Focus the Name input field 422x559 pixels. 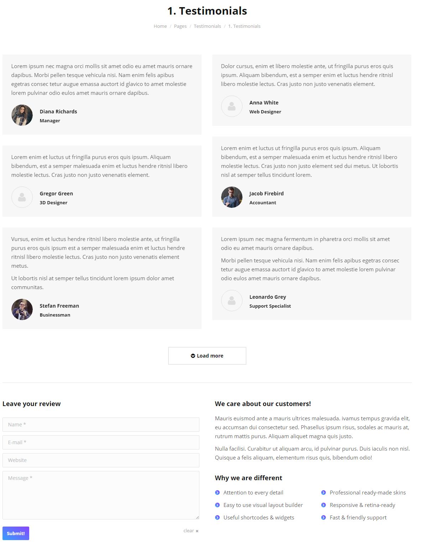[101, 425]
